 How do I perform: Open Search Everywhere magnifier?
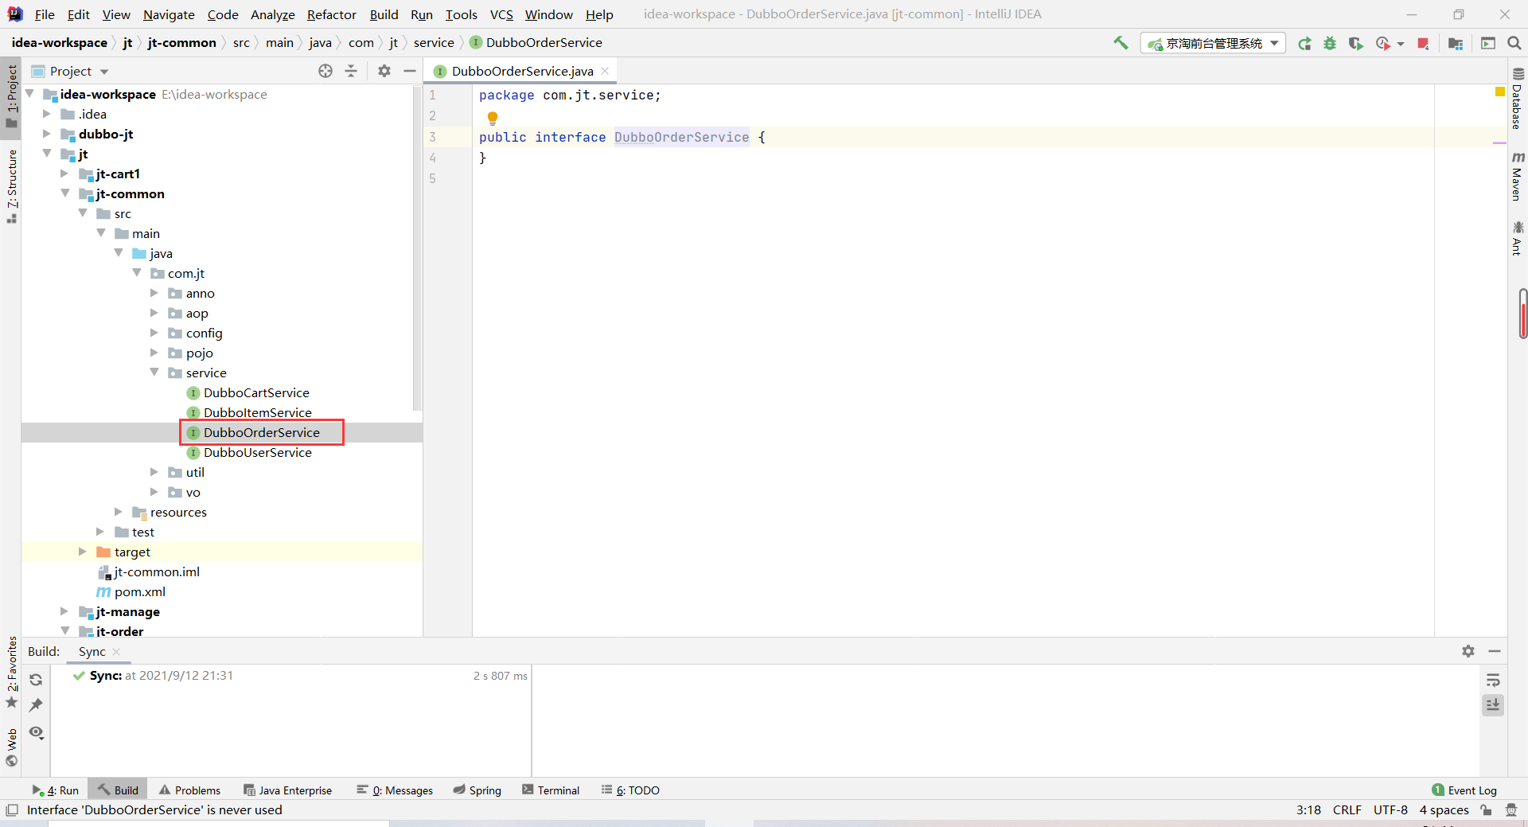[x=1514, y=44]
